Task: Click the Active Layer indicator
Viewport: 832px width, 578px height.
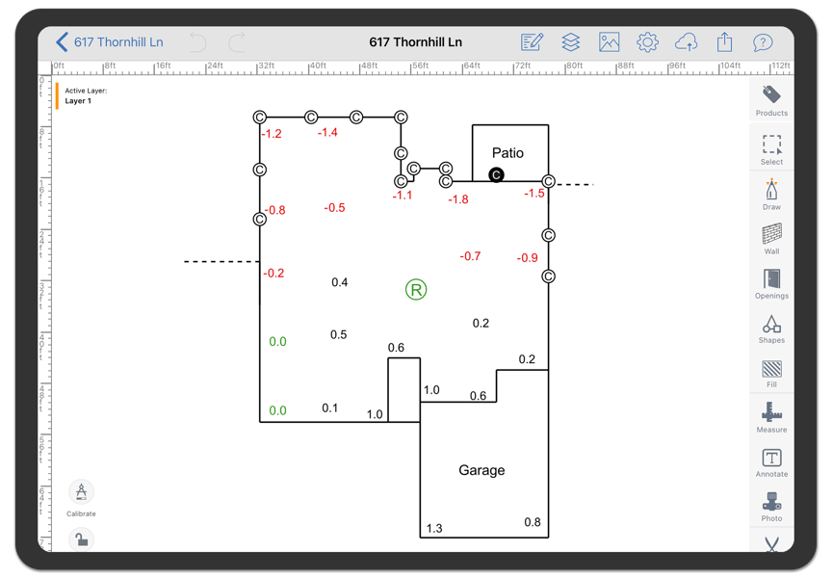Action: [85, 95]
